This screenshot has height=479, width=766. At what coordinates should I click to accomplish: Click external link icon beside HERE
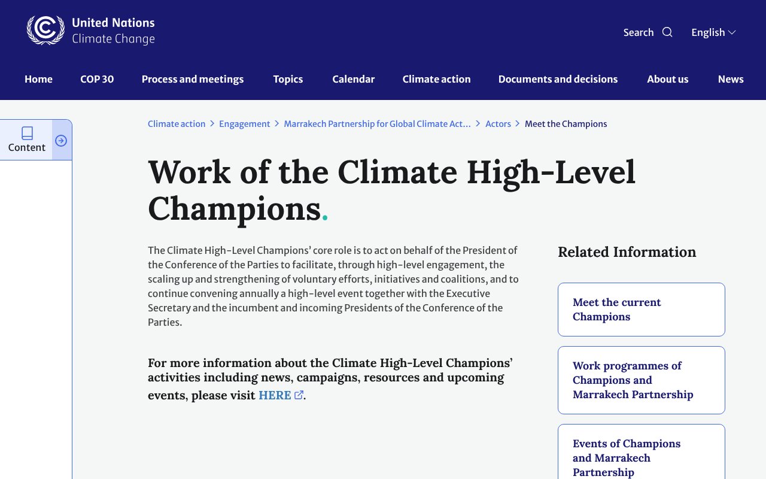tap(299, 395)
